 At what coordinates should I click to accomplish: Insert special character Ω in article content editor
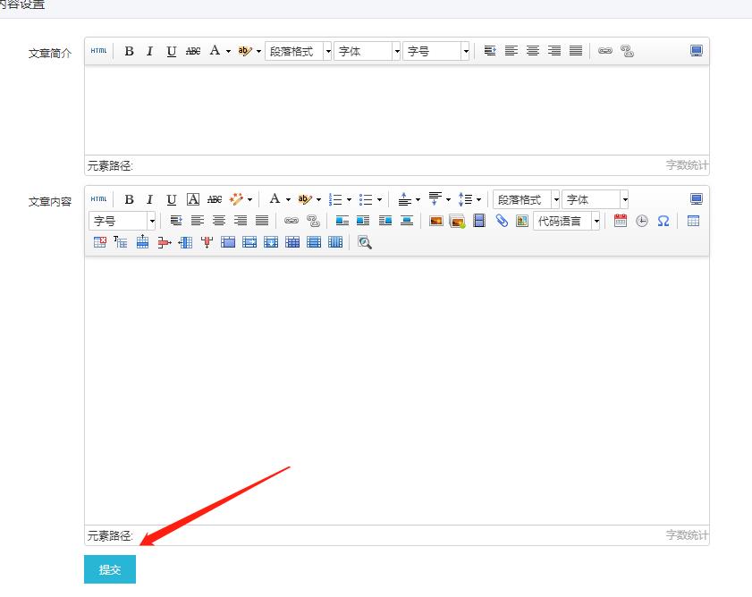click(x=663, y=221)
